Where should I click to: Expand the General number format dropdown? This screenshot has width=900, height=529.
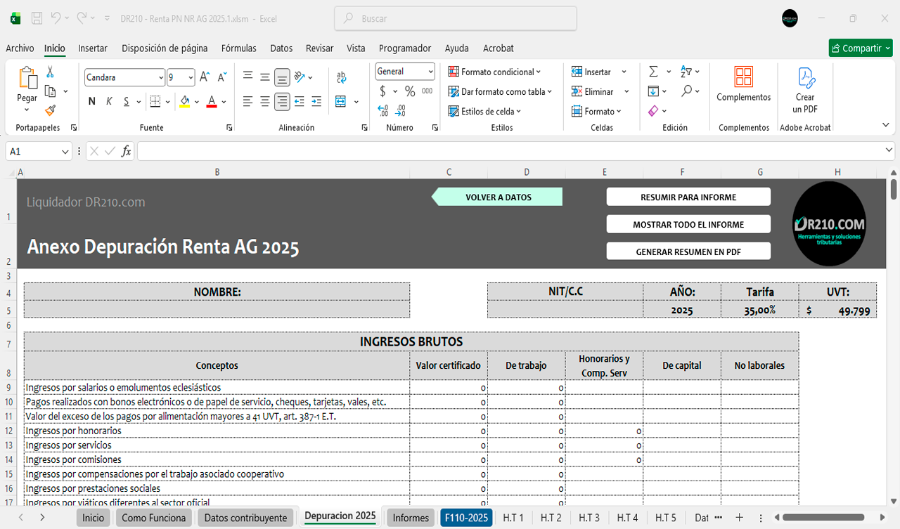pyautogui.click(x=430, y=72)
